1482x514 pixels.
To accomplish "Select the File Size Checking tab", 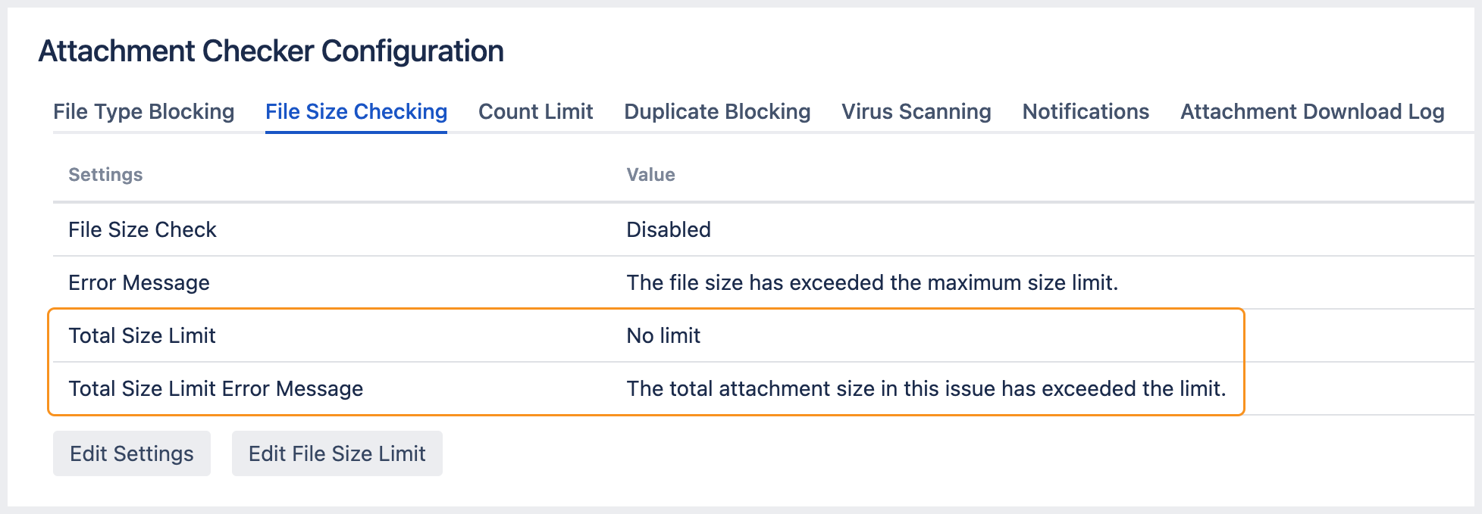I will (356, 112).
